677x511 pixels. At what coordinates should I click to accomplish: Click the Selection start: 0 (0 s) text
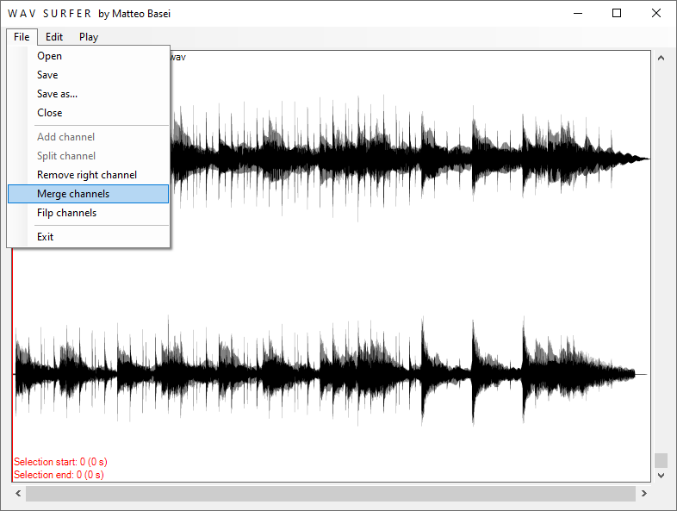60,462
